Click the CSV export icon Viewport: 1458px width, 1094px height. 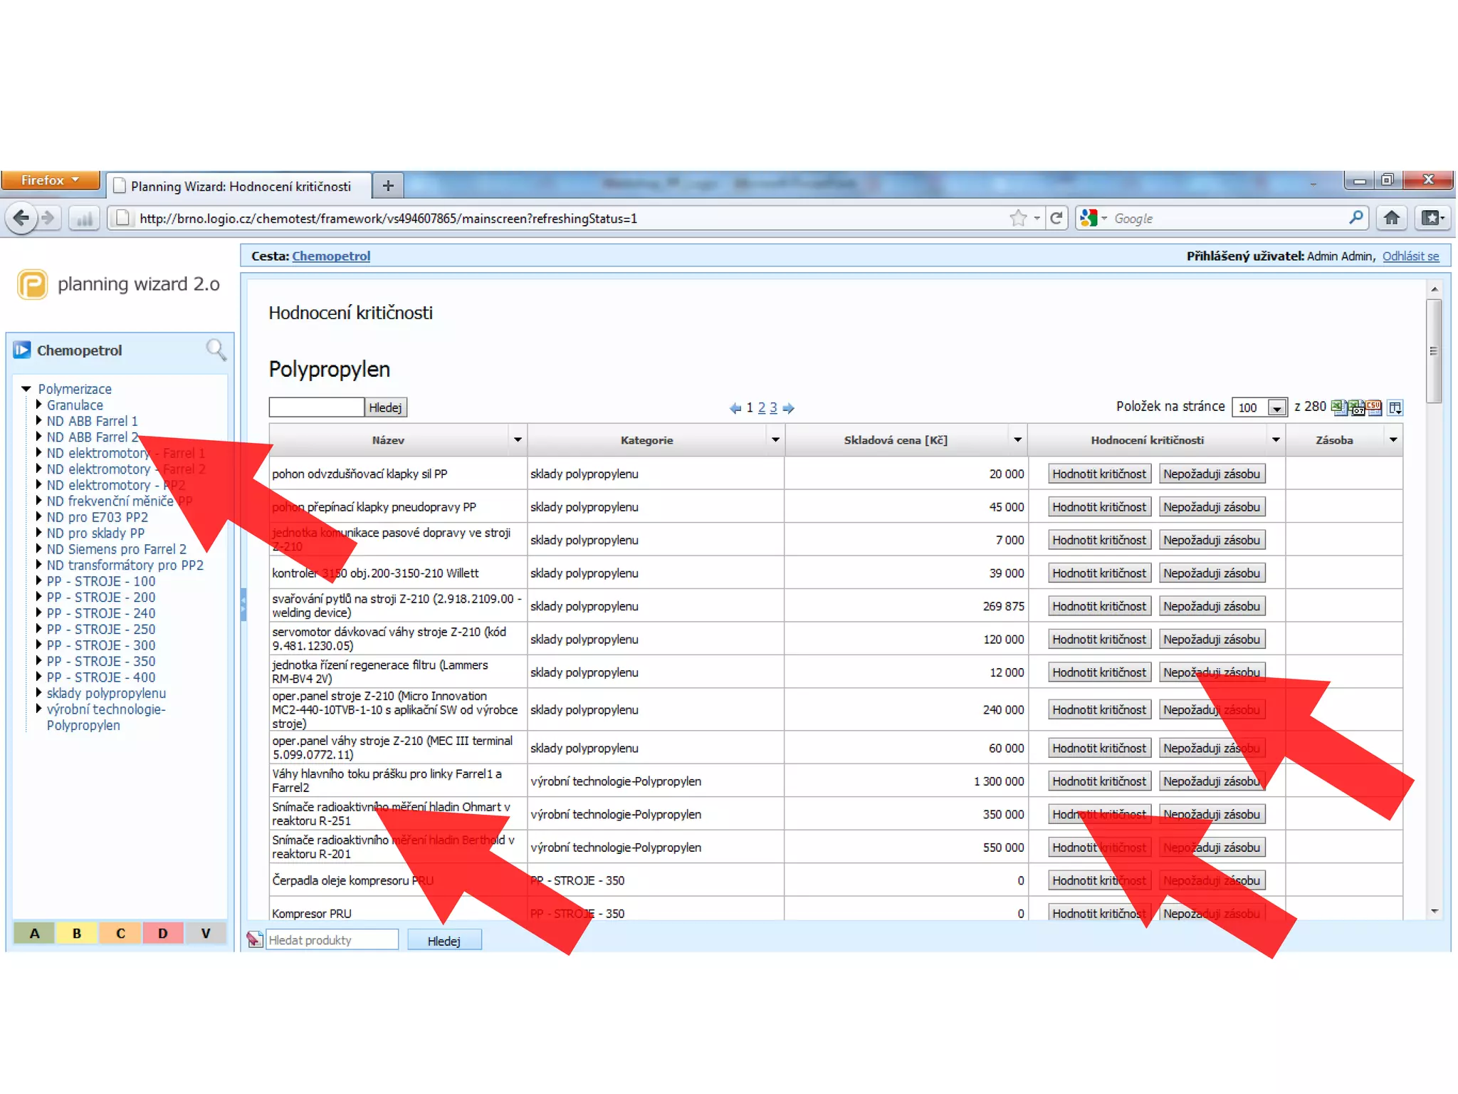(x=1374, y=407)
